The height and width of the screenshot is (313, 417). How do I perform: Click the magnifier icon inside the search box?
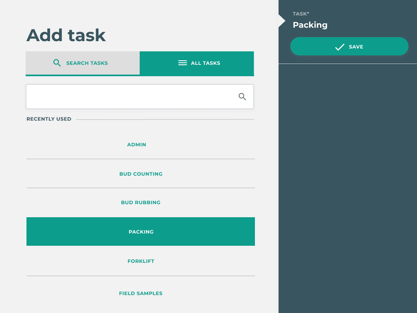coord(242,97)
